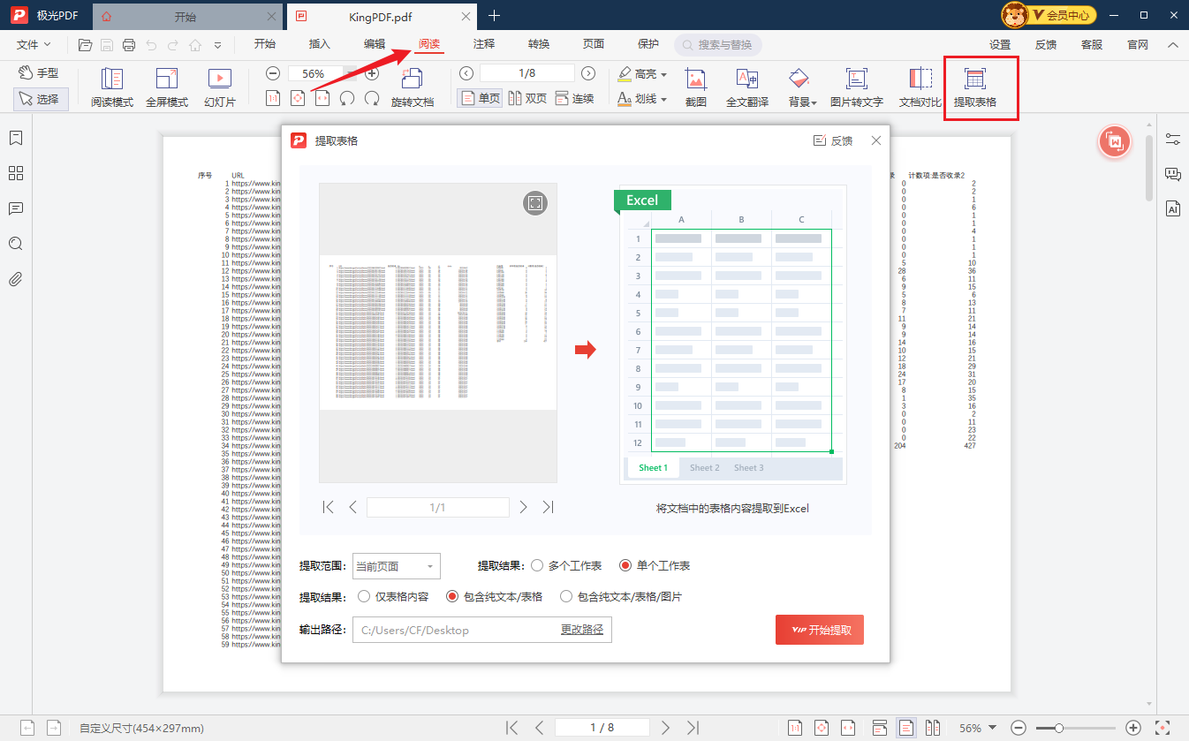Select 包含纯文本/表格/图片 extraction option
1189x741 pixels.
(565, 596)
